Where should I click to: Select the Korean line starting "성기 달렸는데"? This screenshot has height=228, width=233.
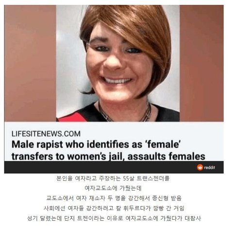[114, 218]
